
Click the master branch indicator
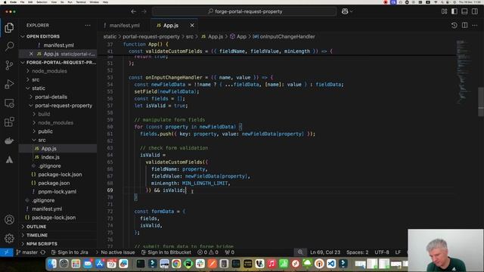click(x=27, y=252)
